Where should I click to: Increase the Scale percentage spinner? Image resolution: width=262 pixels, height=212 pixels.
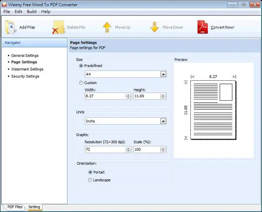coord(163,148)
